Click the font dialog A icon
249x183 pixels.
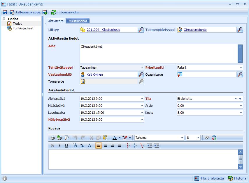pyautogui.click(x=90, y=145)
